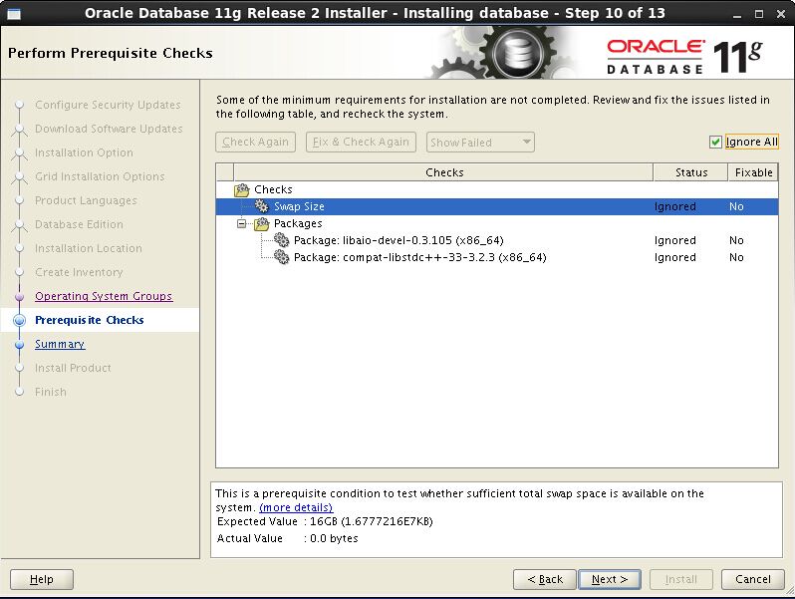The height and width of the screenshot is (599, 795).
Task: Click the Create Inventory step
Action: tap(79, 272)
